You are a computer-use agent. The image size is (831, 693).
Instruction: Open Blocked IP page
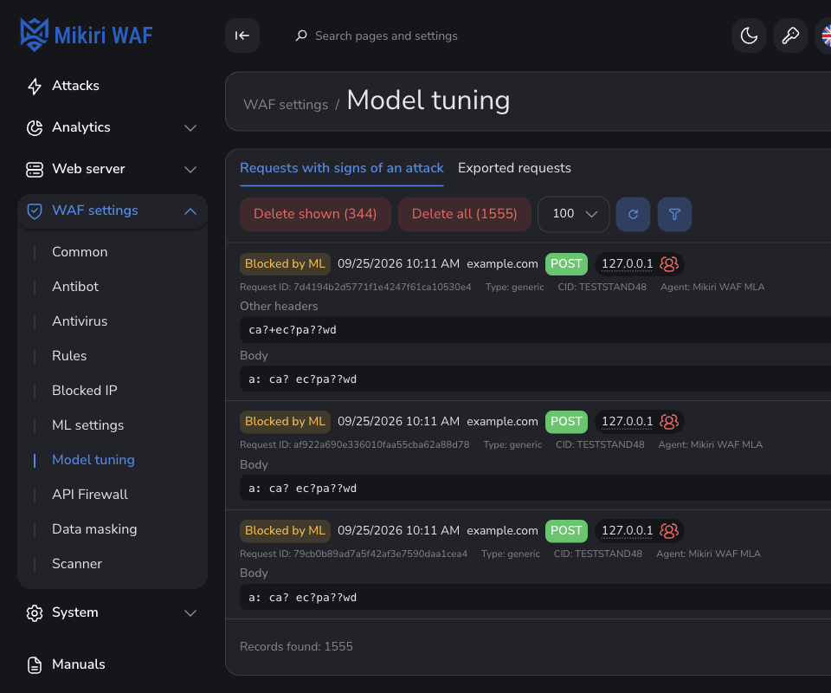(x=85, y=391)
